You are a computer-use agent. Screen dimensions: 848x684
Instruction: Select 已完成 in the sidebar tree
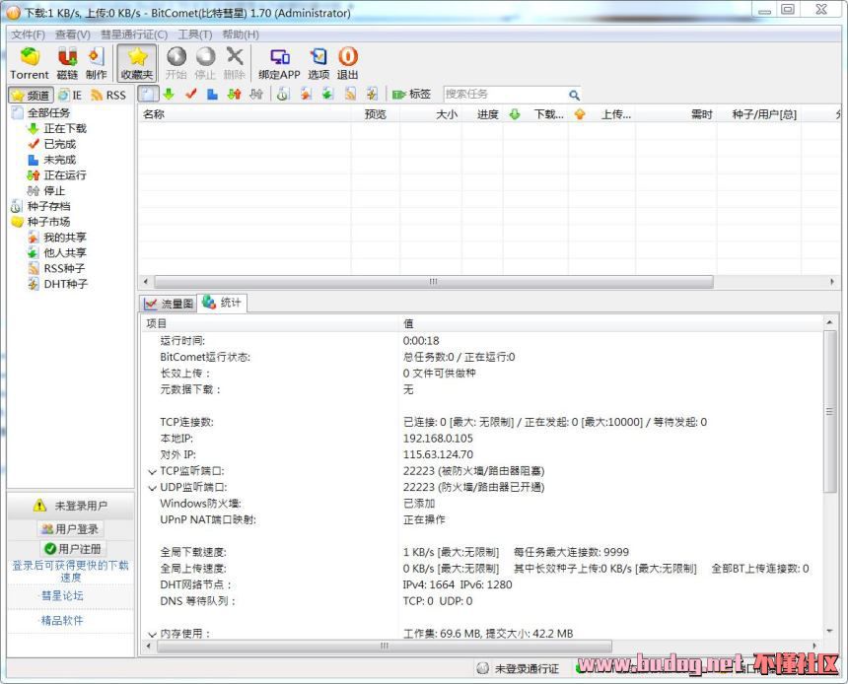pos(59,144)
